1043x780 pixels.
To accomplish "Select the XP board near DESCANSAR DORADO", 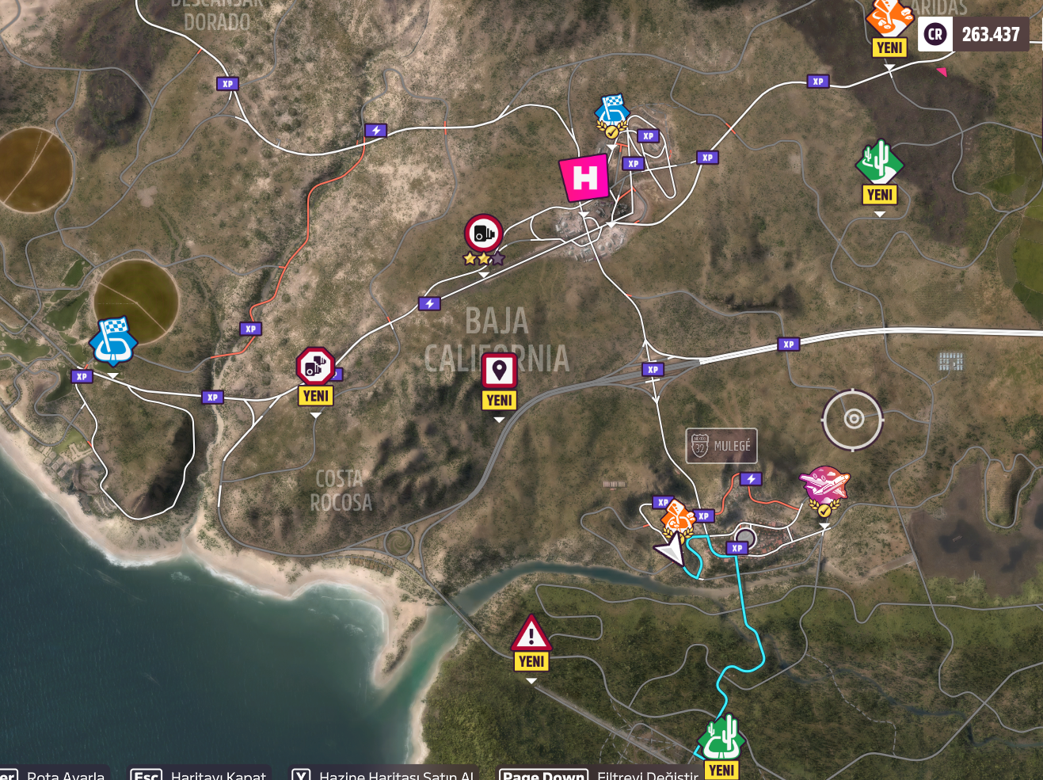I will click(228, 83).
